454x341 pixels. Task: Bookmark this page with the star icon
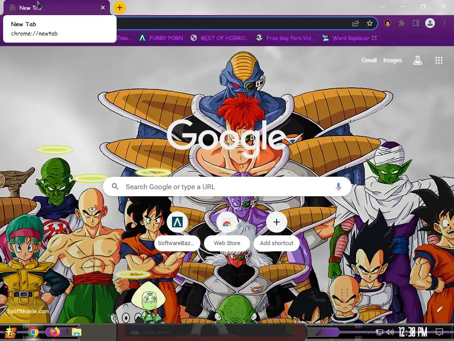[369, 24]
